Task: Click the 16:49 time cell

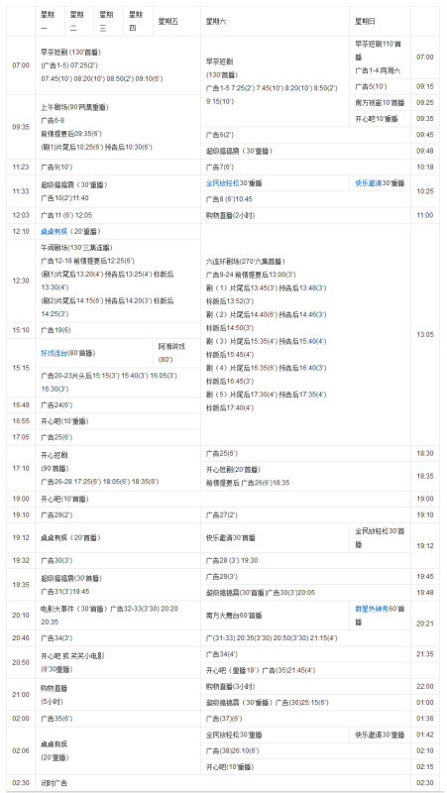Action: click(x=21, y=405)
